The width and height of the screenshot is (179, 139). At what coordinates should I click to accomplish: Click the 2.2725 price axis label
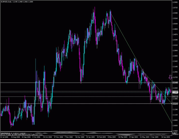pos(175,77)
